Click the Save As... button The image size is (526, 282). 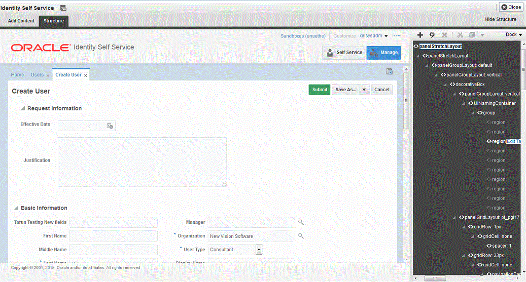click(x=346, y=90)
